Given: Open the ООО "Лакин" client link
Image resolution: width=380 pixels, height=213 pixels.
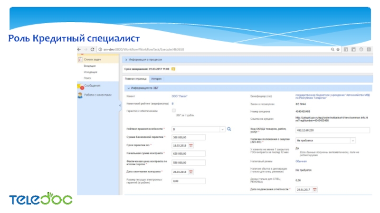Looking at the screenshot, I should [180, 97].
